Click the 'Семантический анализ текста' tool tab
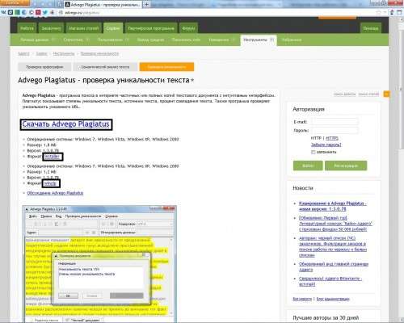Screen dimensions: 404x323 105,67
